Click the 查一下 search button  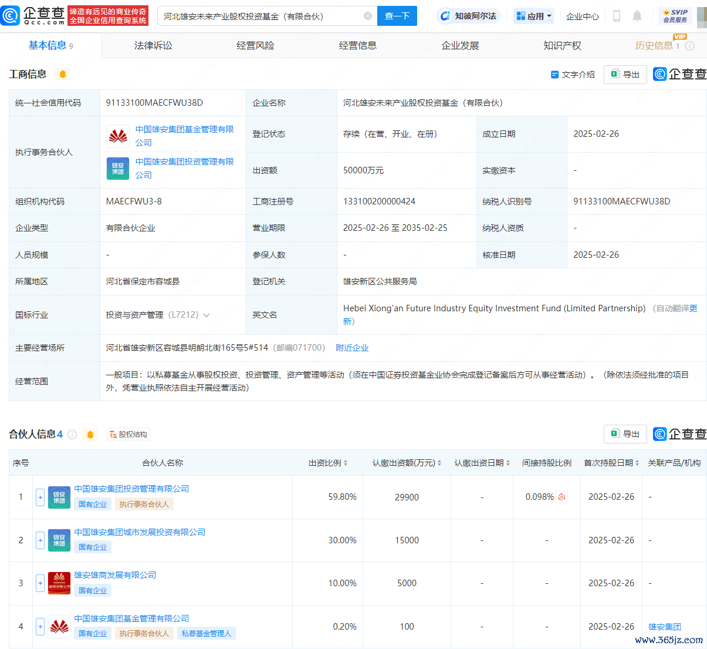click(397, 16)
